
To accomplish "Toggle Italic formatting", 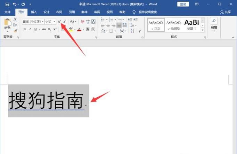I will point(30,29).
